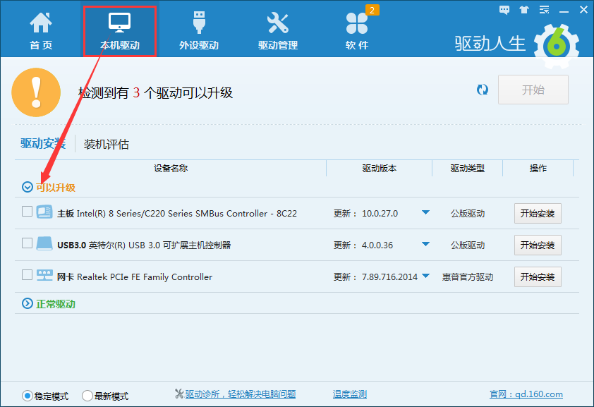The image size is (594, 407).
Task: Click the 驱动人生 6 gear logo
Action: click(557, 44)
